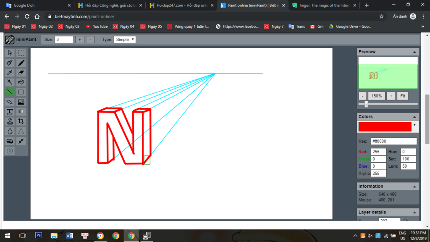
Task: Click the Fit zoom button
Action: tap(403, 96)
